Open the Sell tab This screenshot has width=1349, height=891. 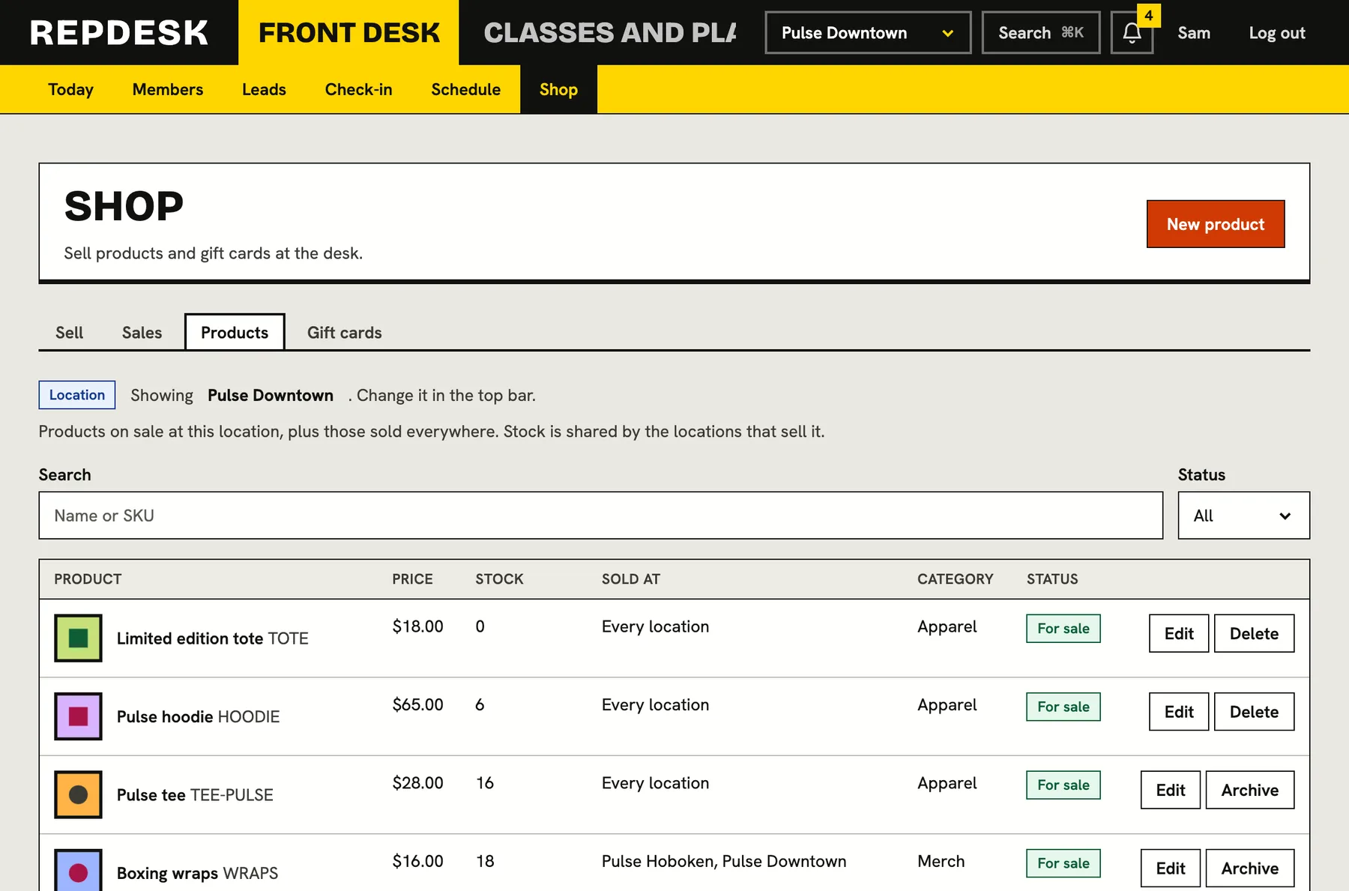pos(69,333)
